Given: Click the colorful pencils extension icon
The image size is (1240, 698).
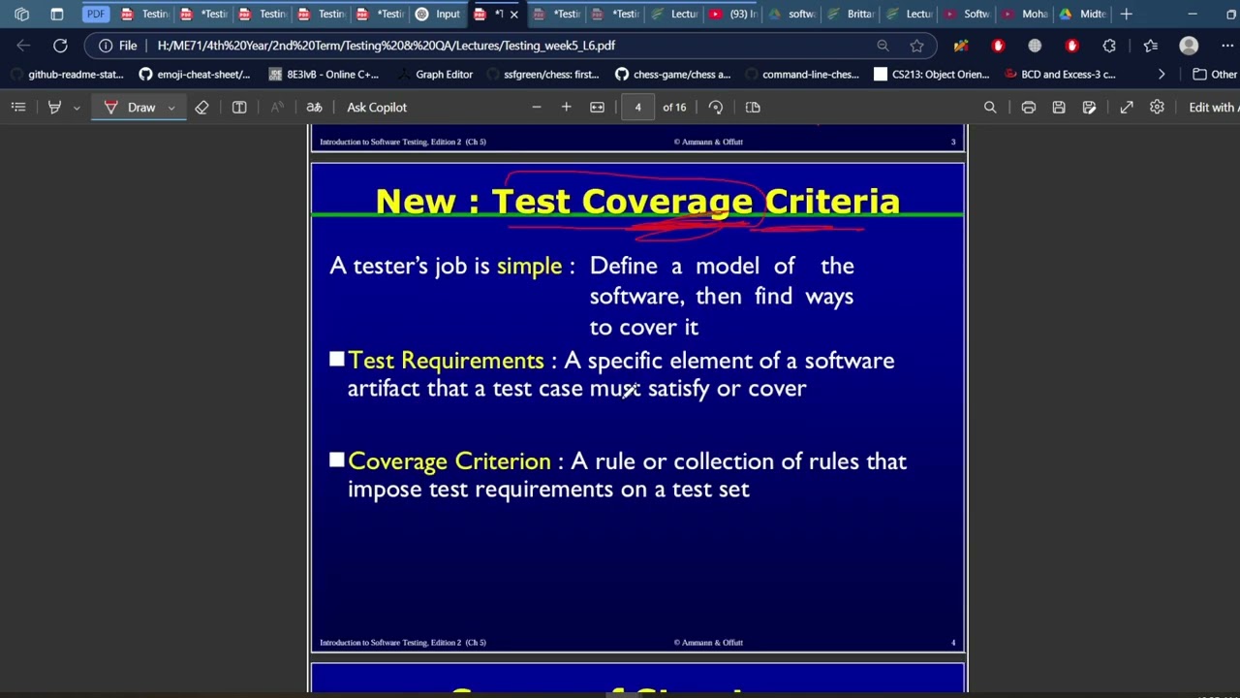Looking at the screenshot, I should tap(961, 46).
